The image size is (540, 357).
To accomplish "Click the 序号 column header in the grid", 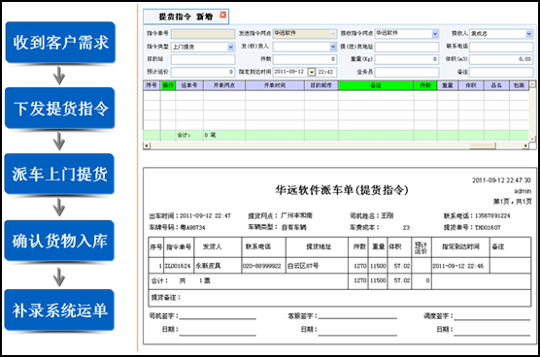I will pos(152,85).
